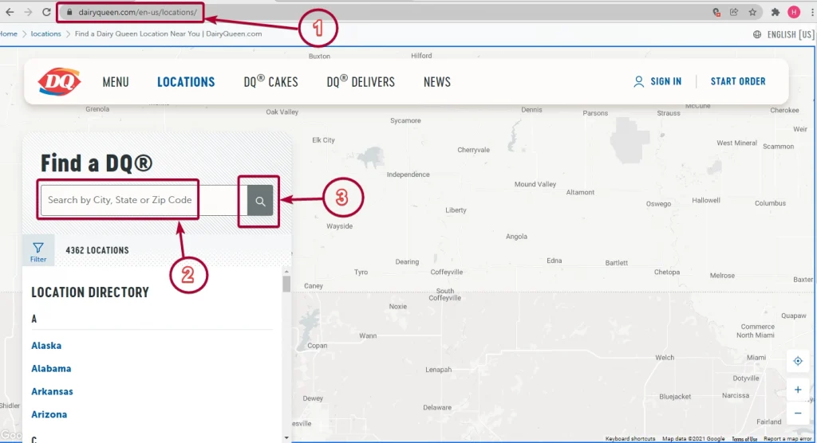Select the LOCATIONS navigation item

(x=186, y=82)
